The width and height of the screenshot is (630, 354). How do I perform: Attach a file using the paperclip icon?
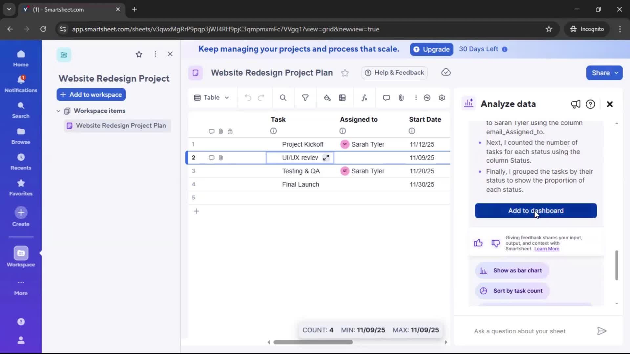pos(401,97)
